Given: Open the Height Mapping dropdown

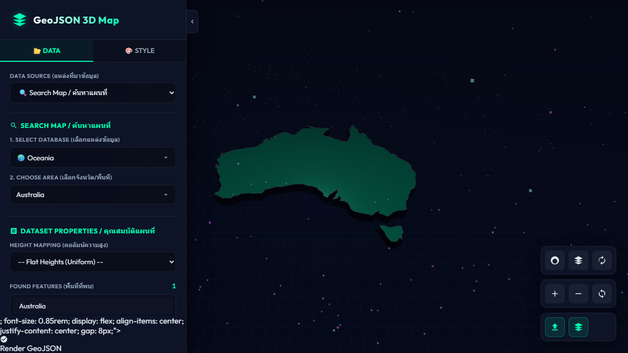Looking at the screenshot, I should (93, 262).
